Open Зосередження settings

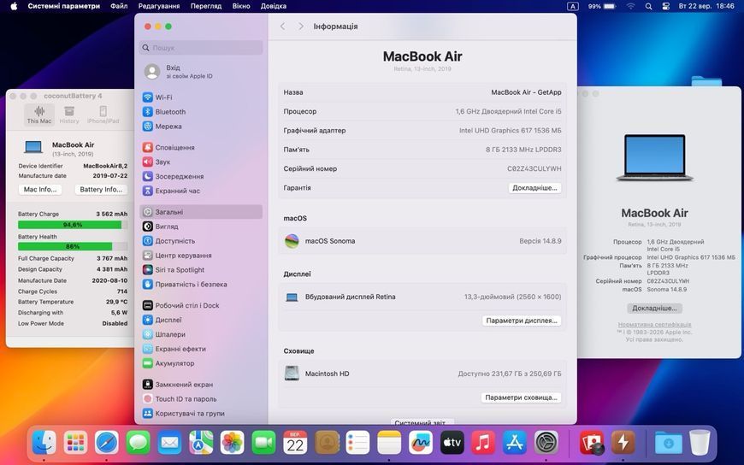pyautogui.click(x=201, y=176)
